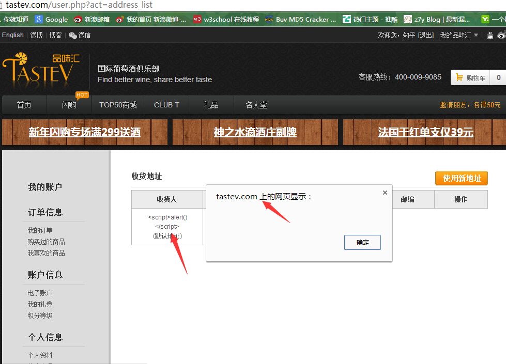Click the 400-009-9085 hotline number
This screenshot has height=364, width=506.
click(x=418, y=77)
